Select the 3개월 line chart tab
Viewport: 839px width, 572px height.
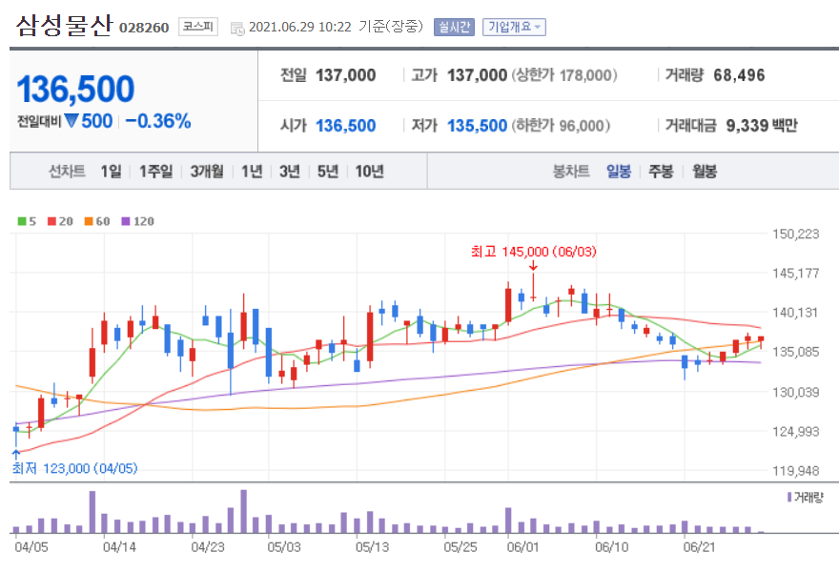point(207,172)
